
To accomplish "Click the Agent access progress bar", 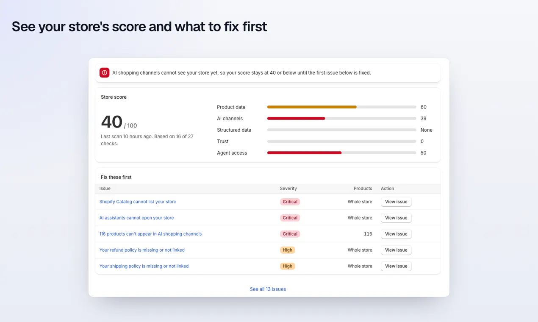I will pos(341,153).
